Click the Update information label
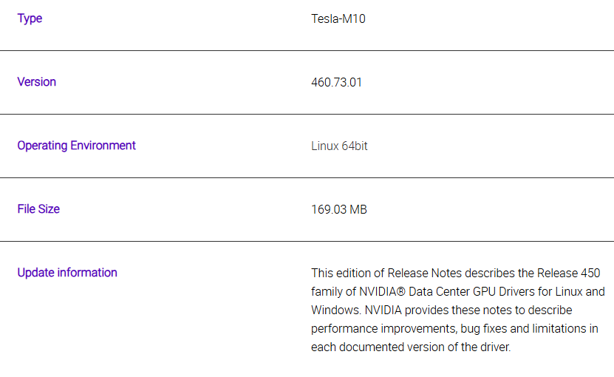The image size is (614, 377). click(67, 272)
